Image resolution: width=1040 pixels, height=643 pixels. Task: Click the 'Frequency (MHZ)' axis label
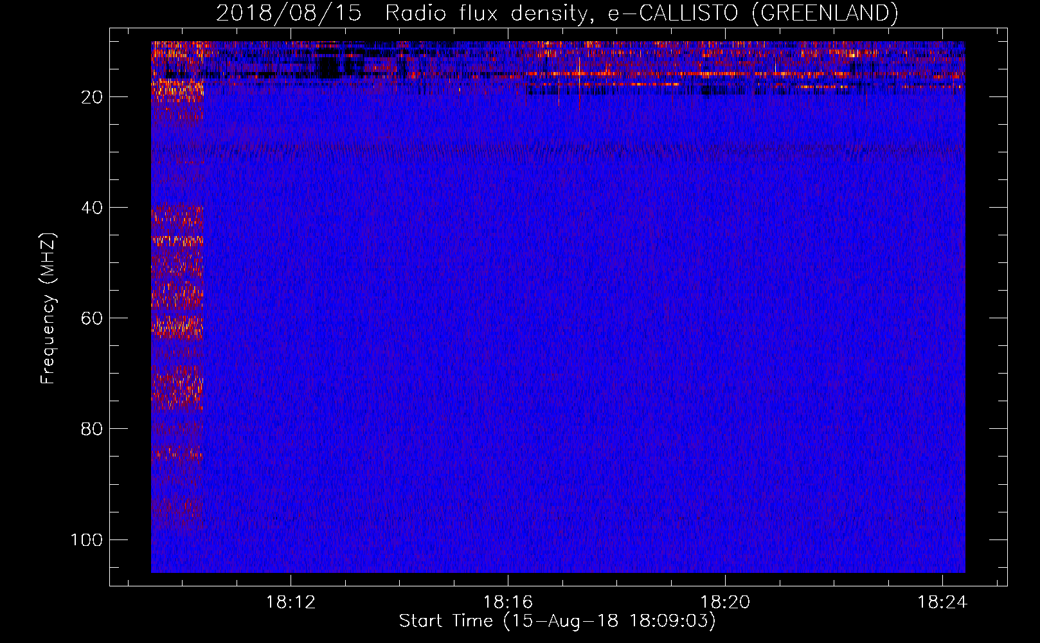(x=48, y=308)
